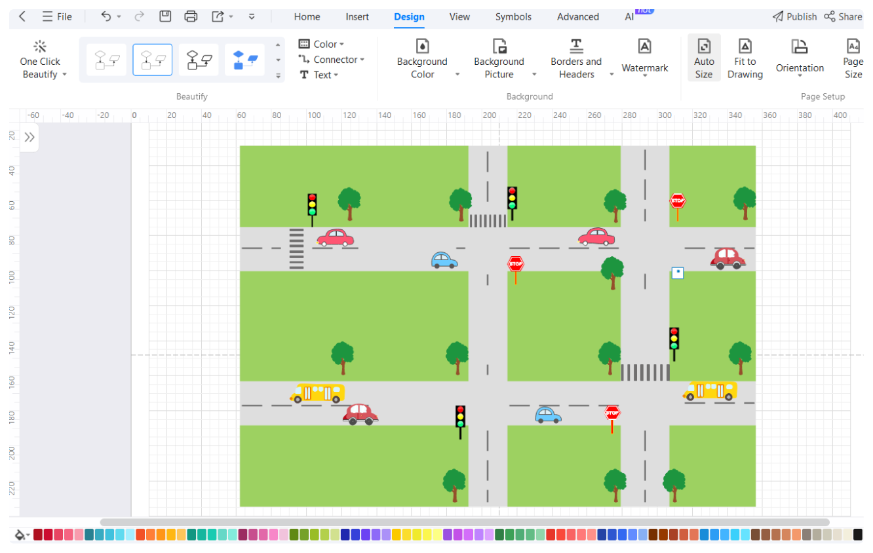The image size is (873, 553).
Task: Select the Background Picture tool
Action: tap(499, 58)
